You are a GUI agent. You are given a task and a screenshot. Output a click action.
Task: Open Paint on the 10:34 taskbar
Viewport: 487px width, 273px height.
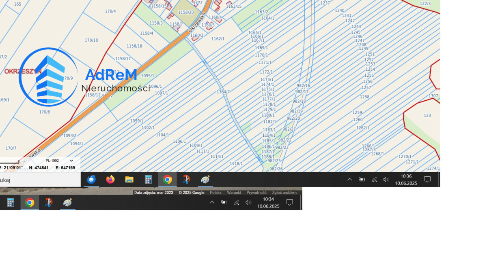click(x=68, y=203)
